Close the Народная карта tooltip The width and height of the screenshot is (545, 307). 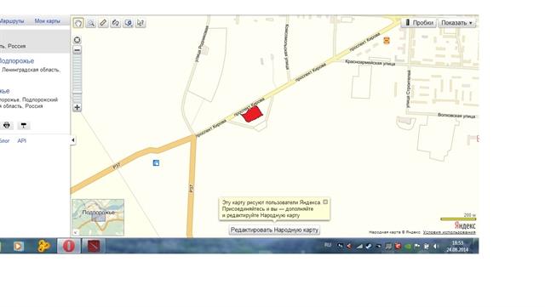coord(325,202)
